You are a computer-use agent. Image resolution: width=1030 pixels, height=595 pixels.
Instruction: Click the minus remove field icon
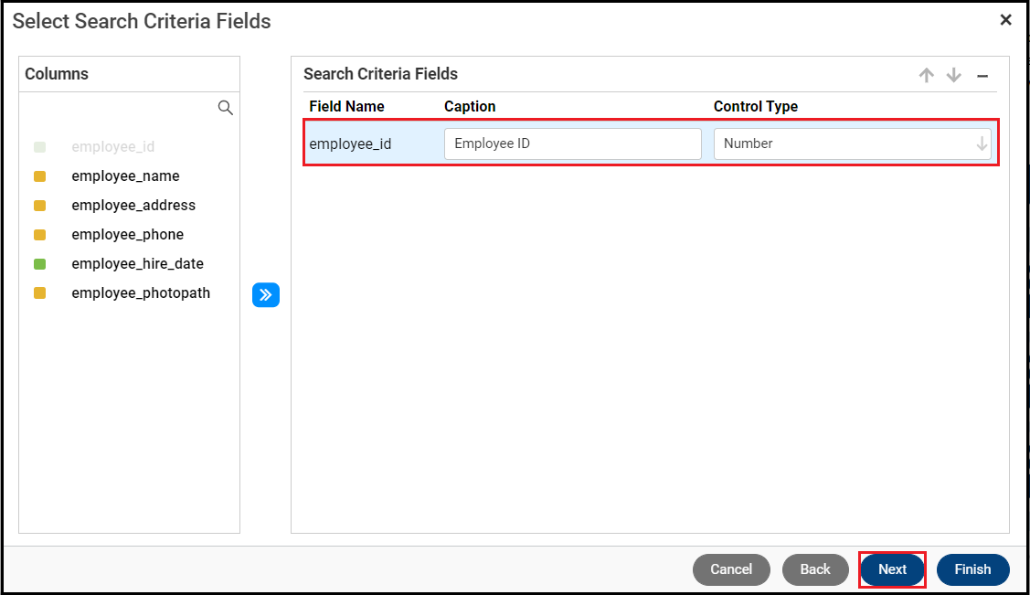pyautogui.click(x=982, y=76)
